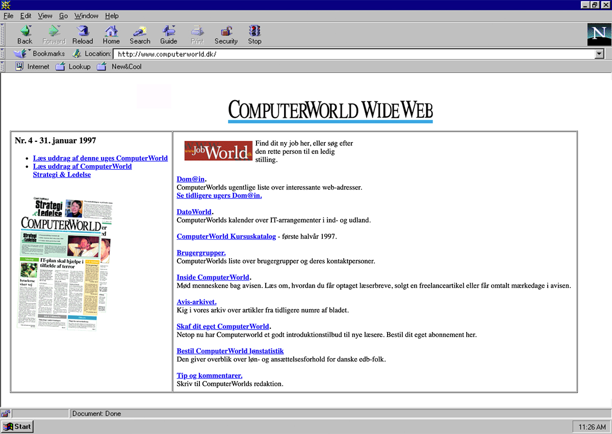This screenshot has width=612, height=434.
Task: Open the Go menu
Action: click(63, 16)
